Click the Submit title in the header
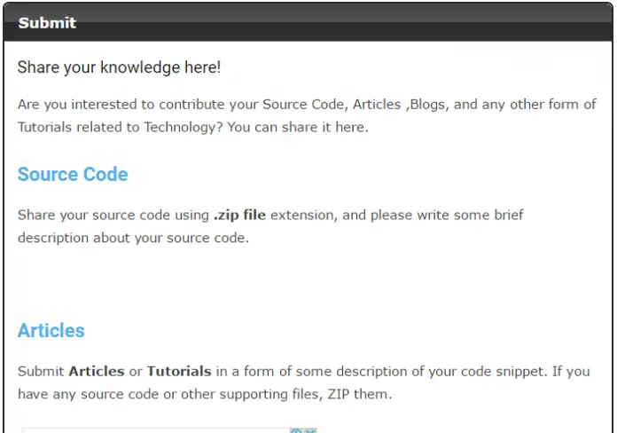The height and width of the screenshot is (433, 617). pos(47,23)
